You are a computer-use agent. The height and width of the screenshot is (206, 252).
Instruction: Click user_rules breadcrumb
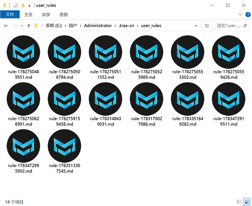[x=151, y=26]
